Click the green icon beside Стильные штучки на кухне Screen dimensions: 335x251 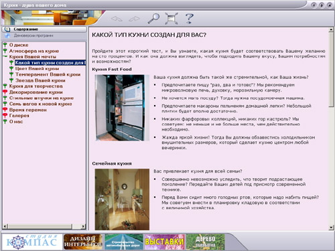pos(5,98)
